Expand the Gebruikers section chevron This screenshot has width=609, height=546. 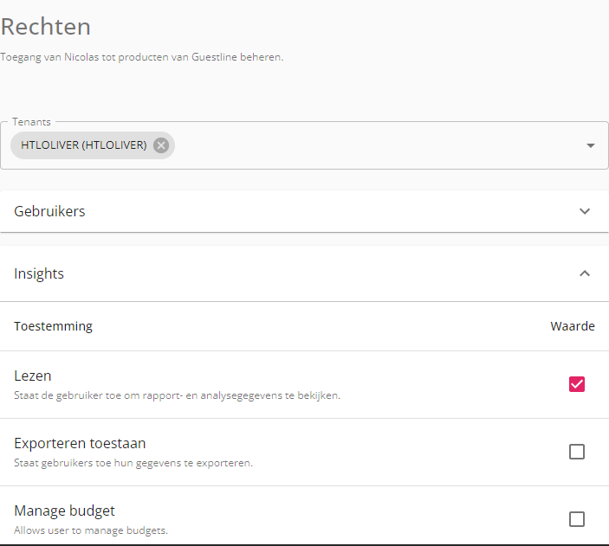pyautogui.click(x=585, y=211)
